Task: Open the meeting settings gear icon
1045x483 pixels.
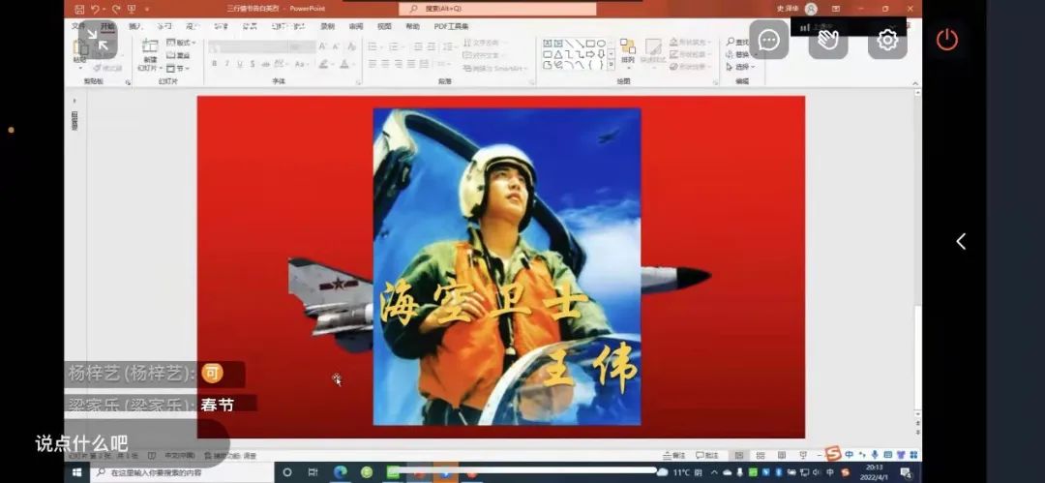Action: (x=887, y=40)
